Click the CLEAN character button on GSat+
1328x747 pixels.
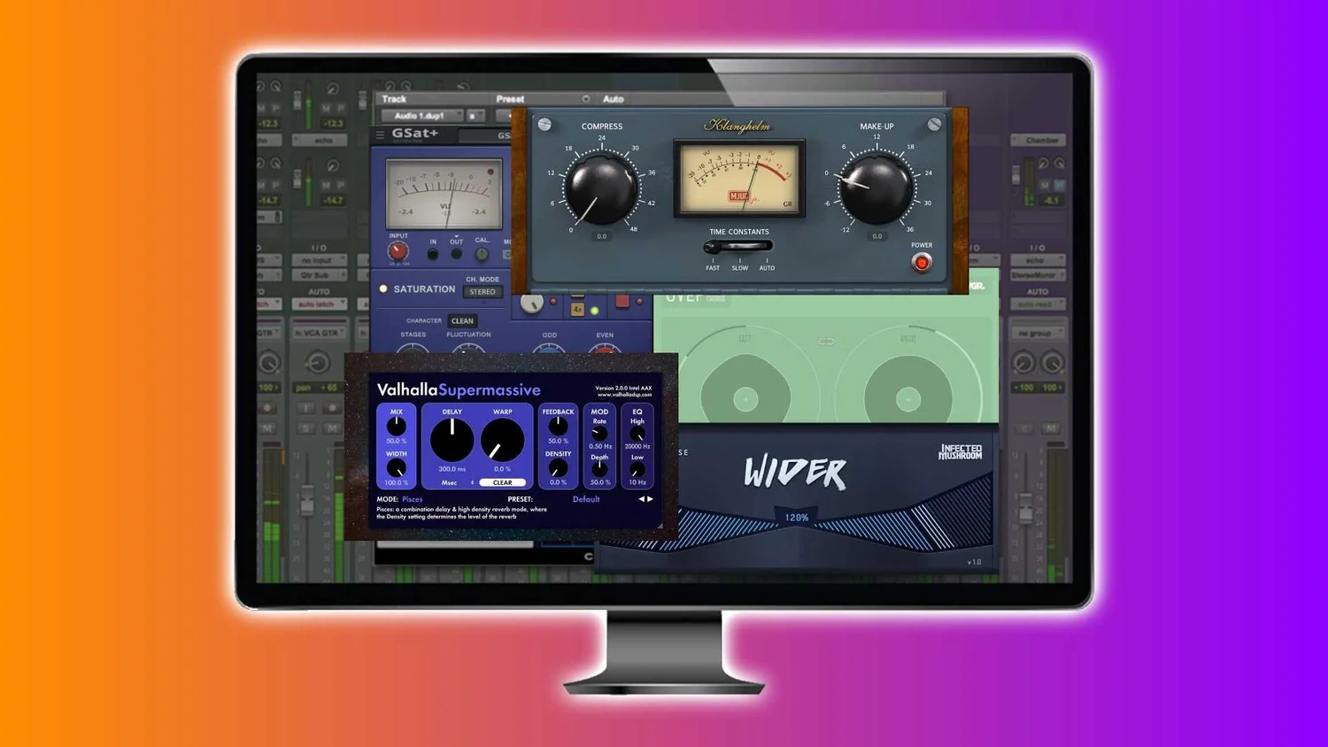coord(461,321)
